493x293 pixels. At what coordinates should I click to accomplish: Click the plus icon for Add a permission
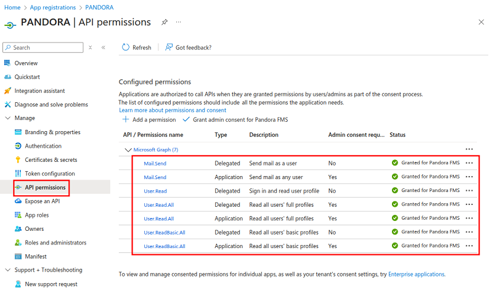click(126, 119)
